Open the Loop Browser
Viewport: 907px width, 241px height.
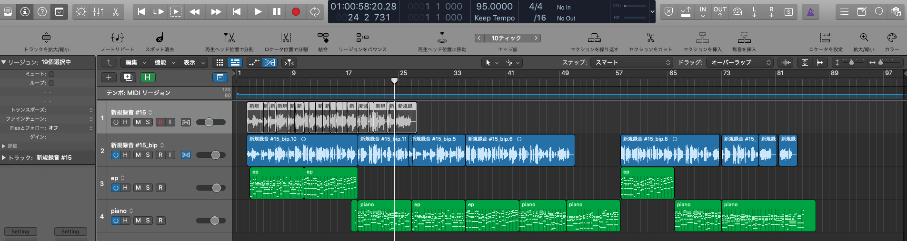coord(879,12)
